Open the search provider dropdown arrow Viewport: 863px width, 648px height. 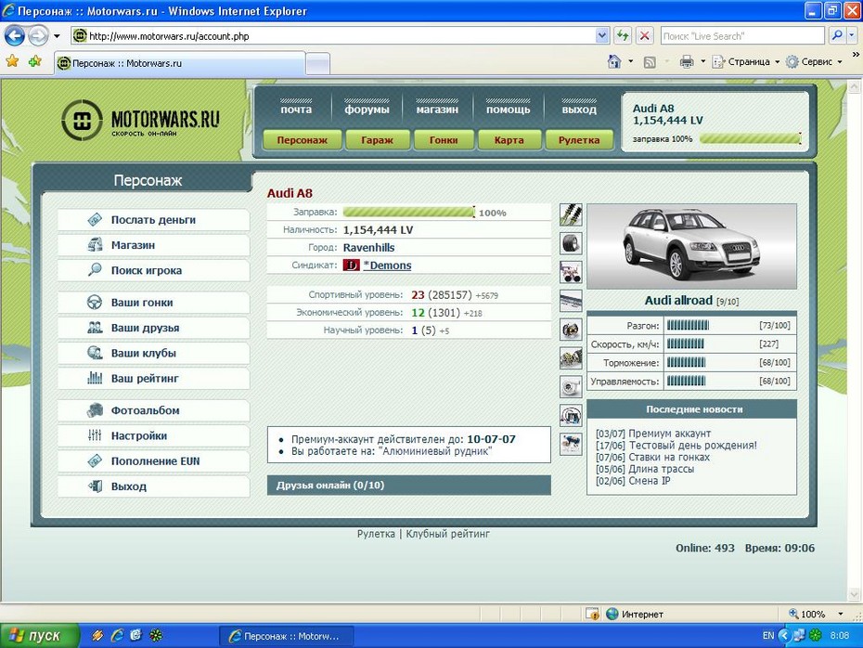(x=852, y=36)
